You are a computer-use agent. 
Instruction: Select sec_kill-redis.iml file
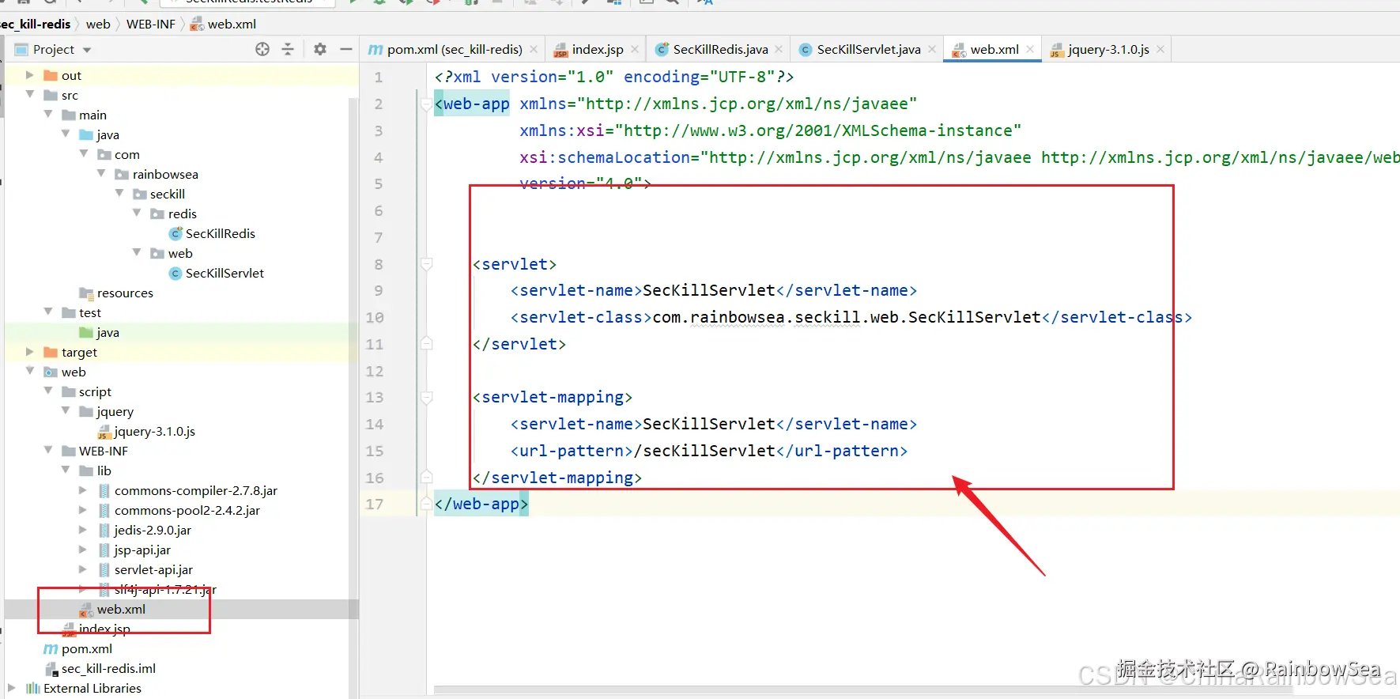(x=100, y=668)
